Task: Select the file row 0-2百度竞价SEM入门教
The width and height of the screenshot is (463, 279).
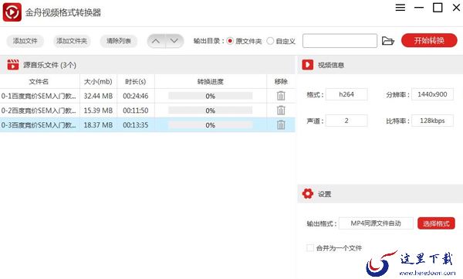Action: (147, 111)
